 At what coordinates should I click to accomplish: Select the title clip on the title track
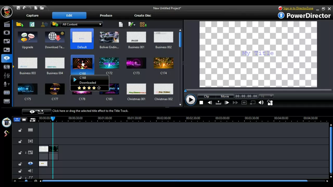tap(43, 164)
